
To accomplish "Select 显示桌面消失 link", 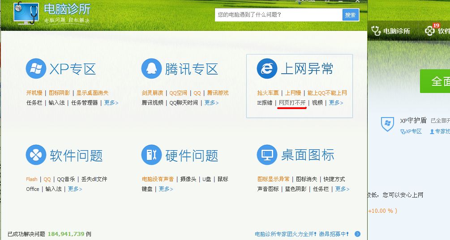I will click(92, 93).
